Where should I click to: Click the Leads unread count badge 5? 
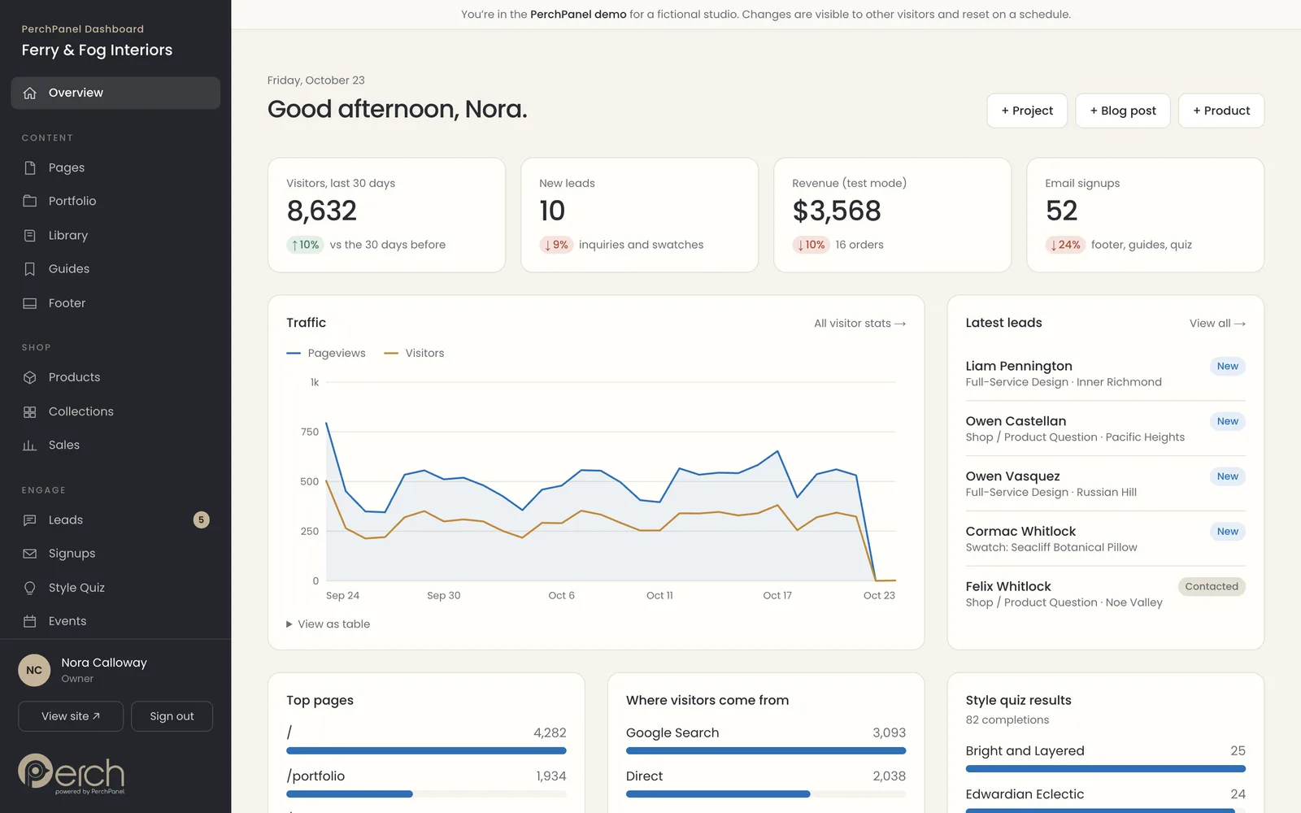tap(201, 520)
